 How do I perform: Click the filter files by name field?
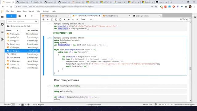[22, 22]
